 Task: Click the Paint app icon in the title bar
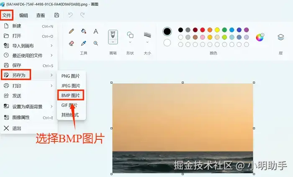[3, 4]
